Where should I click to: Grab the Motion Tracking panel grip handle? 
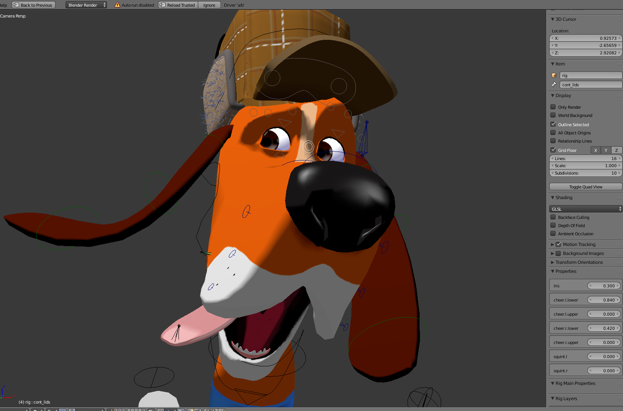(619, 245)
